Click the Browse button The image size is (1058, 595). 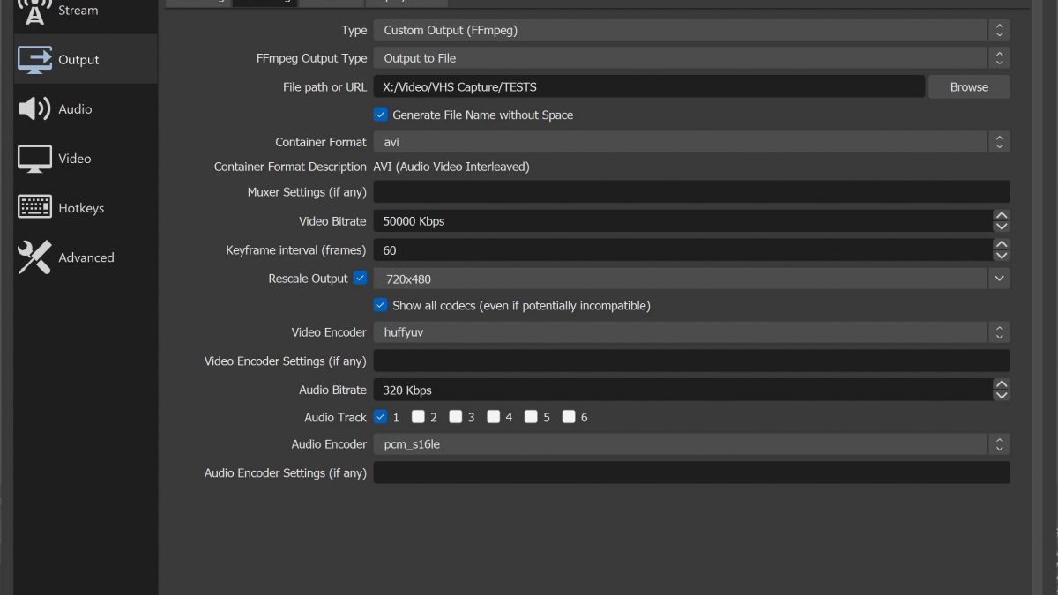(969, 86)
